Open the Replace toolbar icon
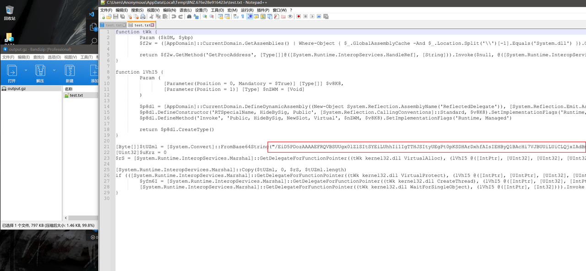 [196, 16]
